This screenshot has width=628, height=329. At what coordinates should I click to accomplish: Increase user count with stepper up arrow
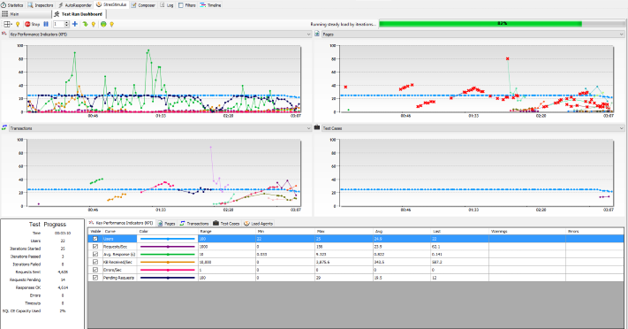67,23
